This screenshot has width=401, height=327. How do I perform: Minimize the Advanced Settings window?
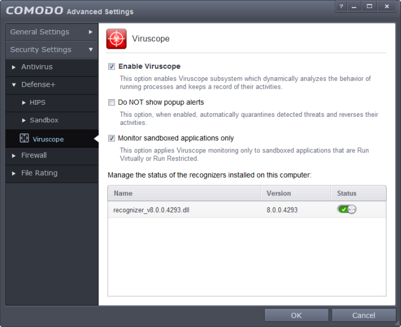[x=354, y=7]
